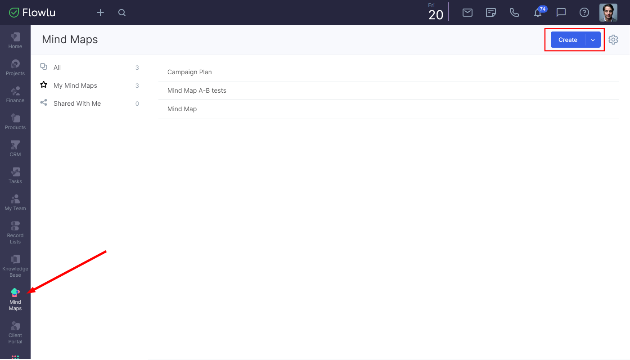Viewport: 630px width, 360px height.
Task: Open Projects in the sidebar
Action: (15, 67)
